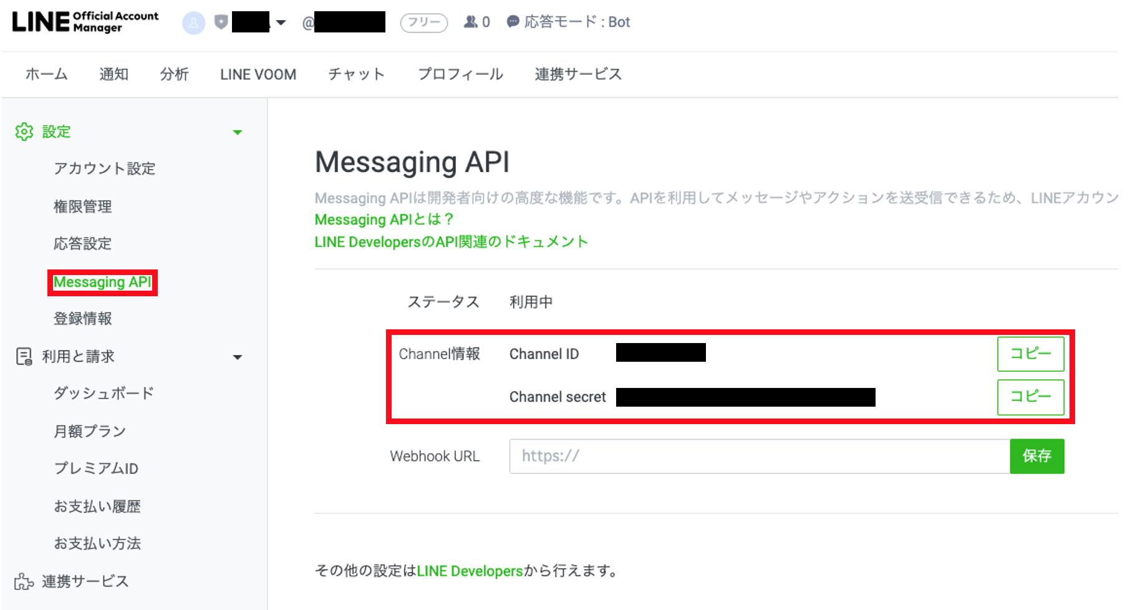1130x610 pixels.
Task: Copy the Channel ID with コピー button
Action: pos(1030,354)
